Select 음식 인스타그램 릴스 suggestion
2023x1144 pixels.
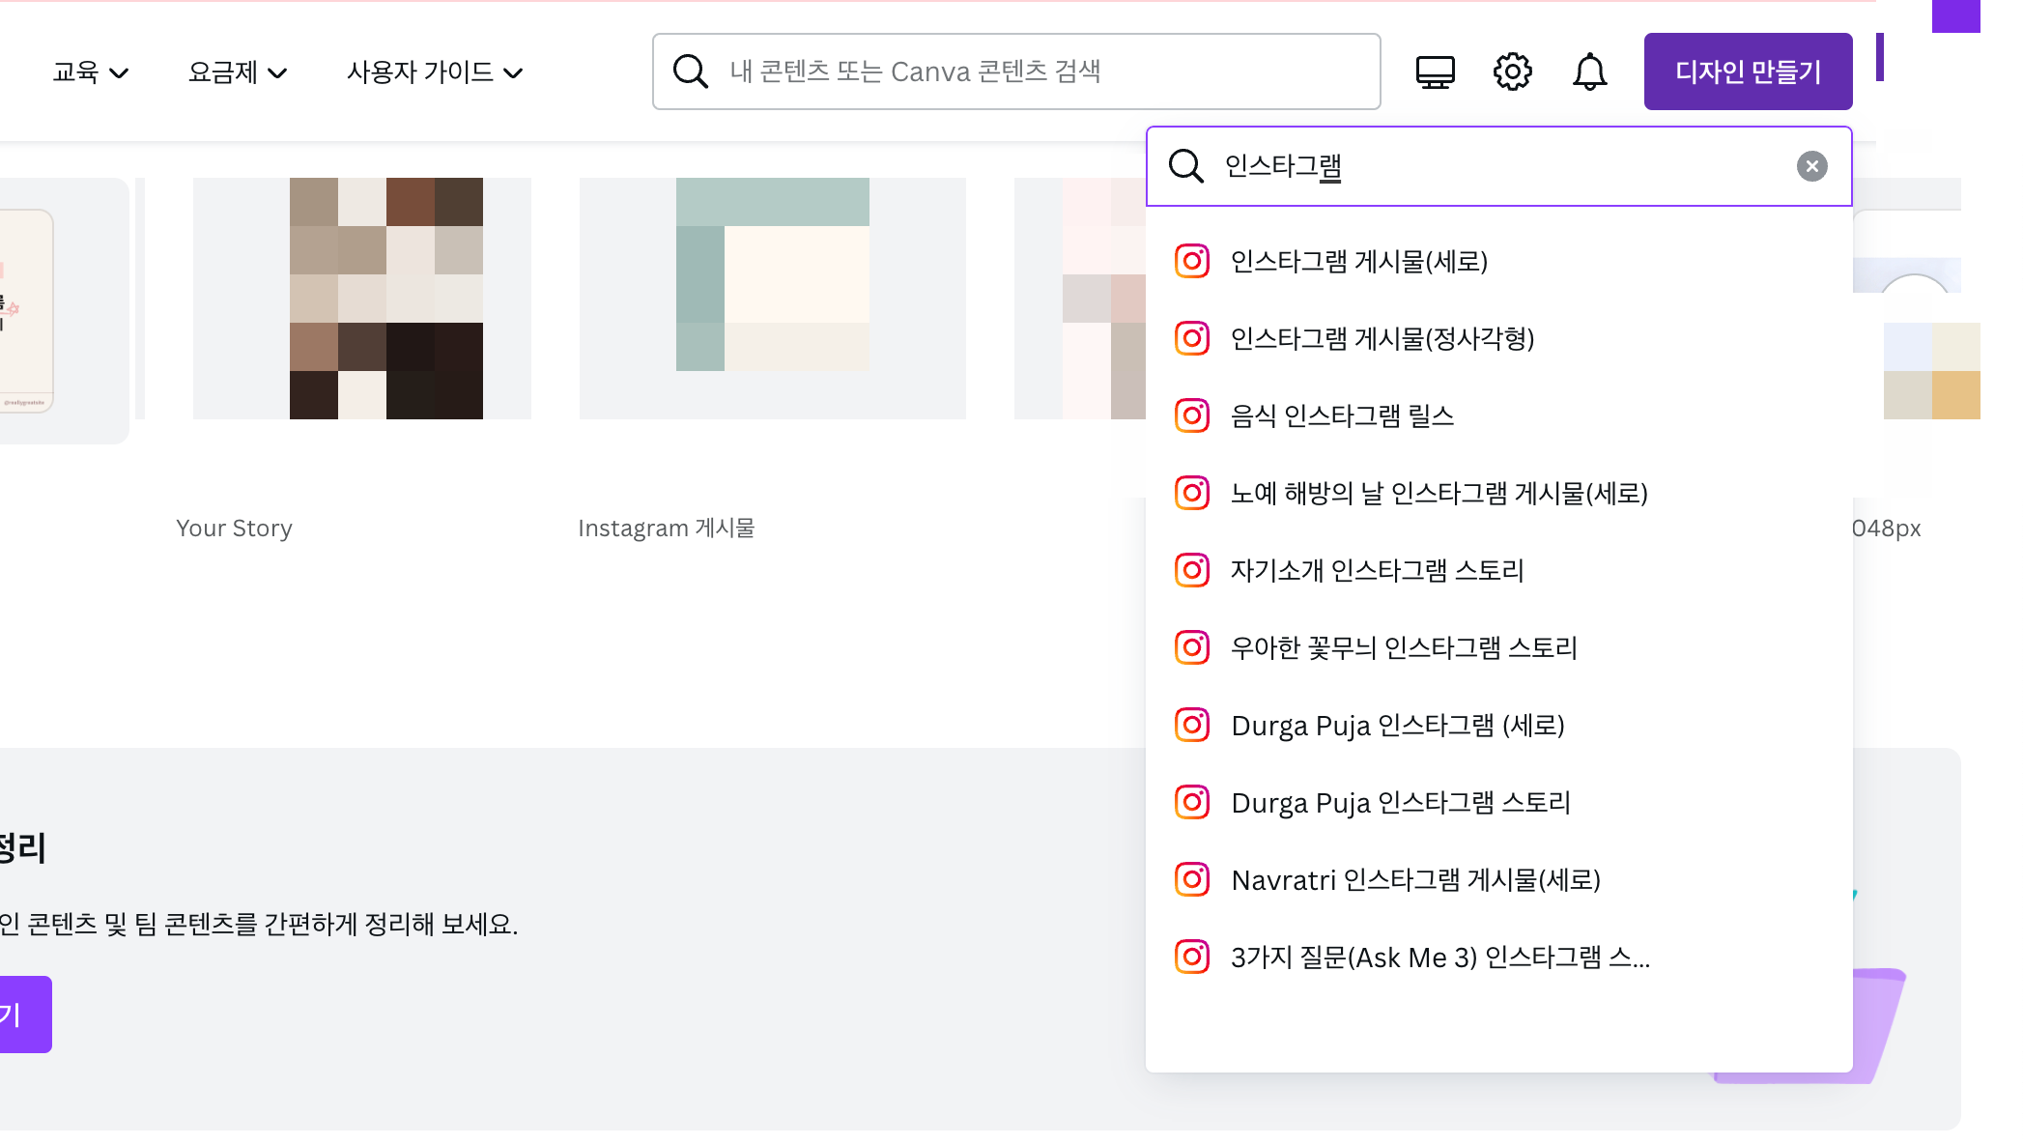1498,415
